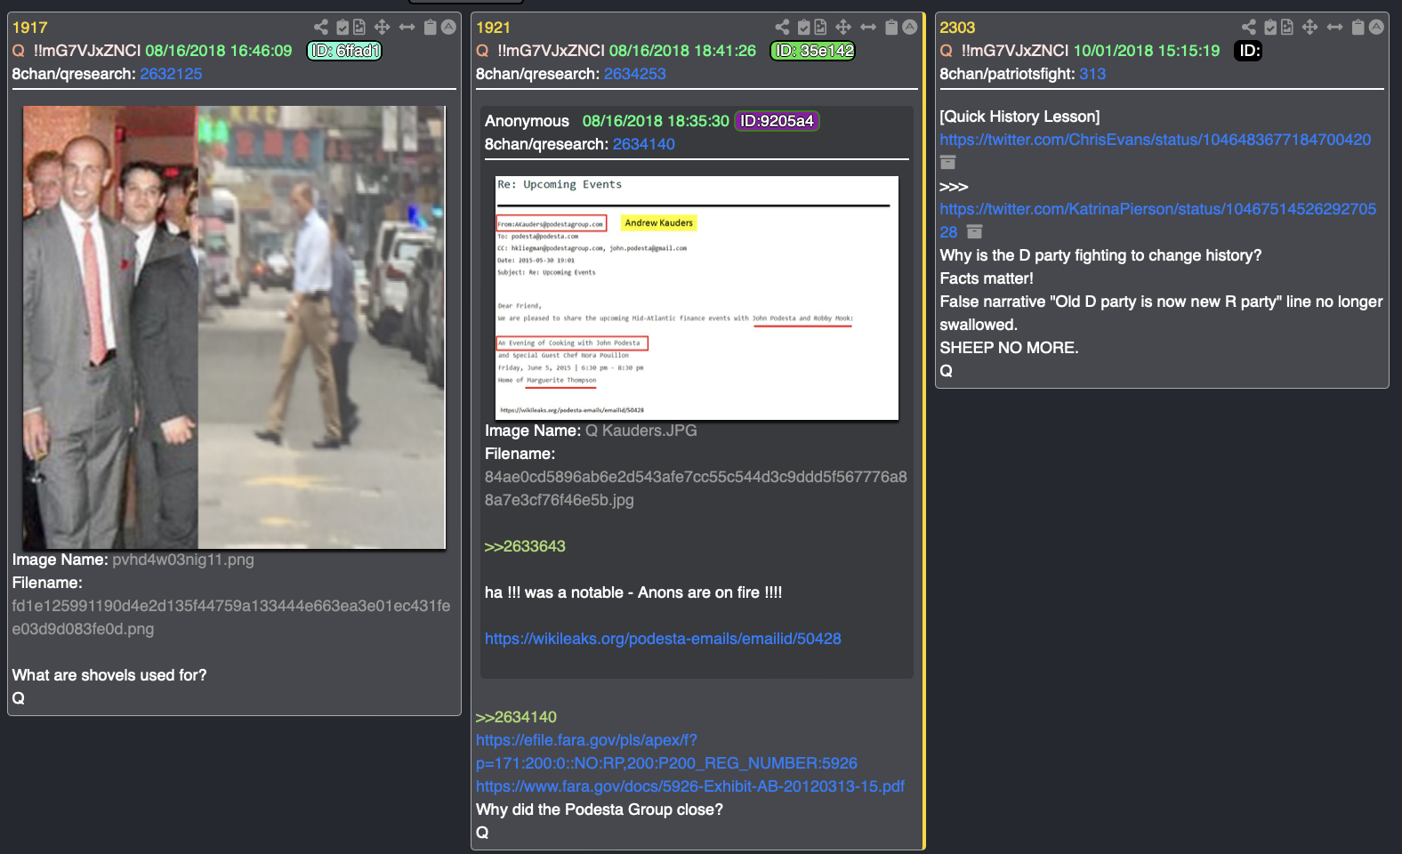Enlarge the street photo in post 1917

point(234,327)
